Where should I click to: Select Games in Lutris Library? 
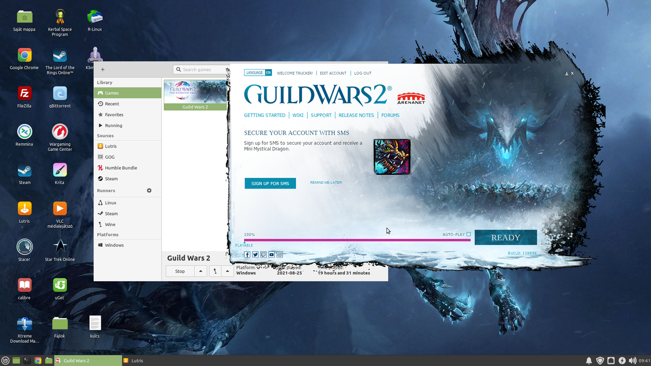click(x=128, y=93)
